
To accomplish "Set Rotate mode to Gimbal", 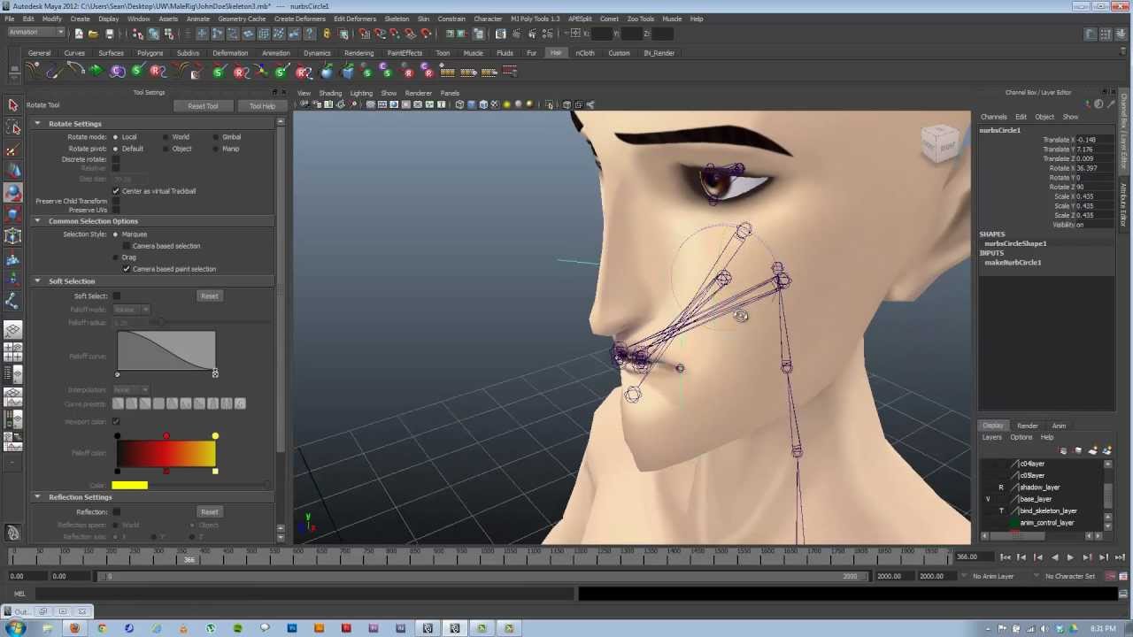I will pos(215,137).
